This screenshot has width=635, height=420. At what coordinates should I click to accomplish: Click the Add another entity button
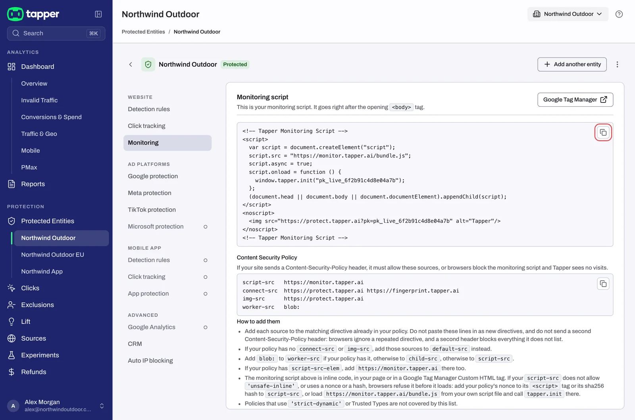click(x=572, y=64)
